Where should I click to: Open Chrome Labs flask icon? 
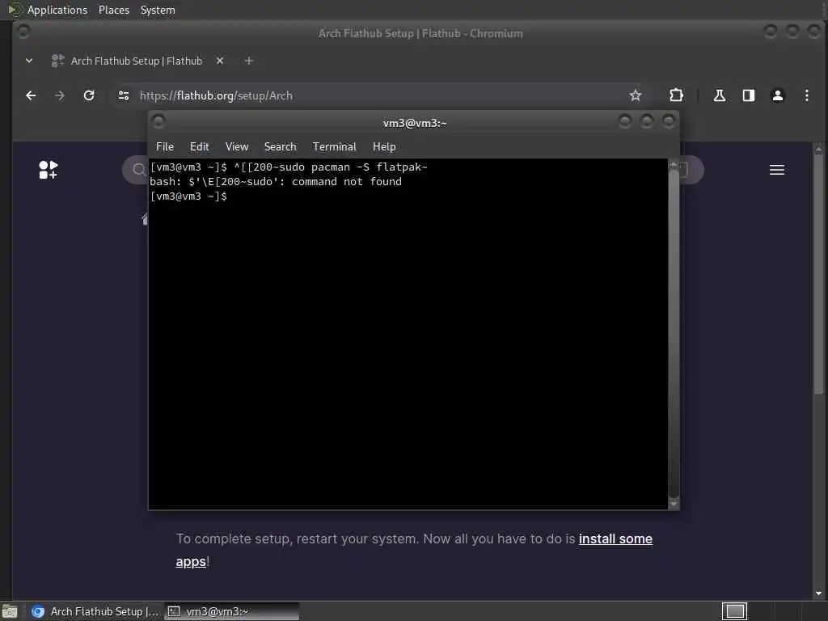coord(719,95)
